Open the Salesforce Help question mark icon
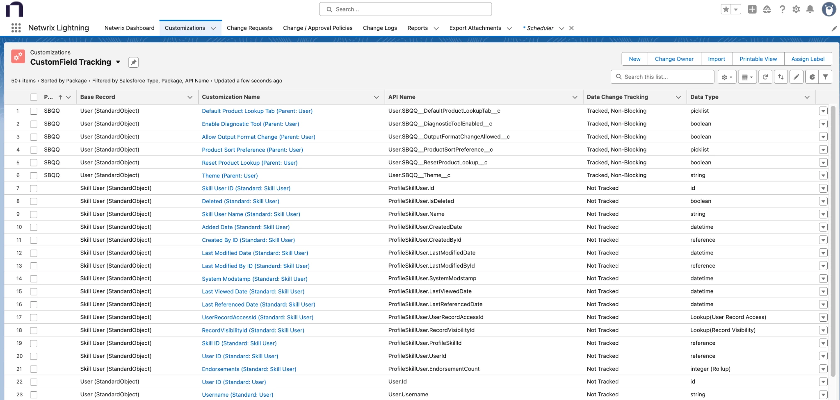Viewport: 840px width, 400px height. 782,9
